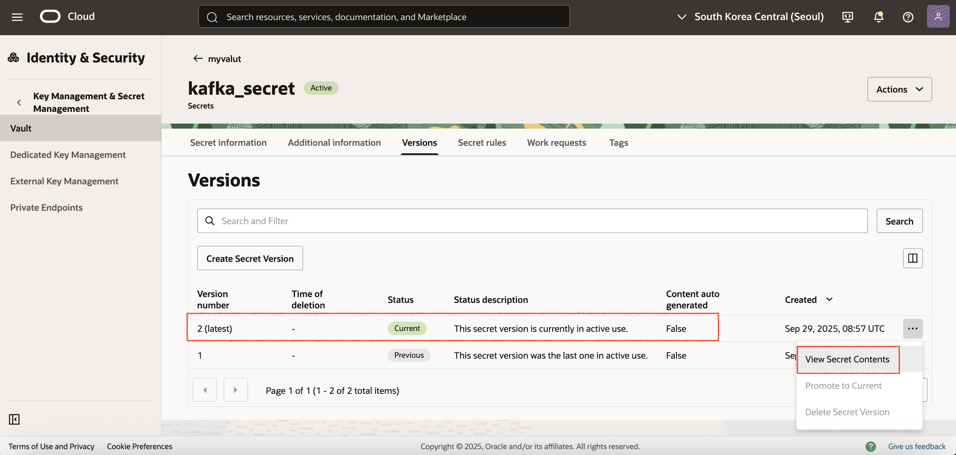Go back using the arrow next to myvalut
The image size is (956, 455).
(x=198, y=58)
